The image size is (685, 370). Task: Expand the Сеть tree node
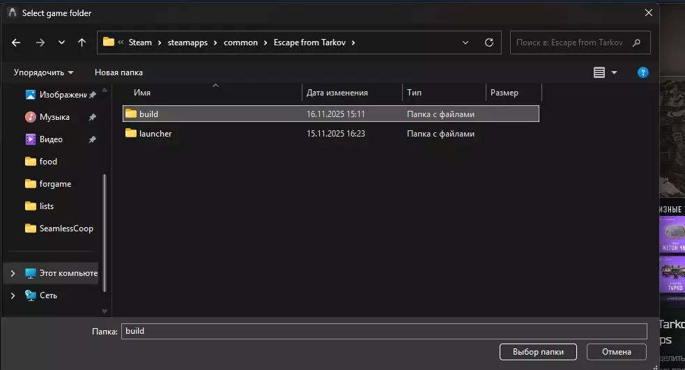pos(13,295)
